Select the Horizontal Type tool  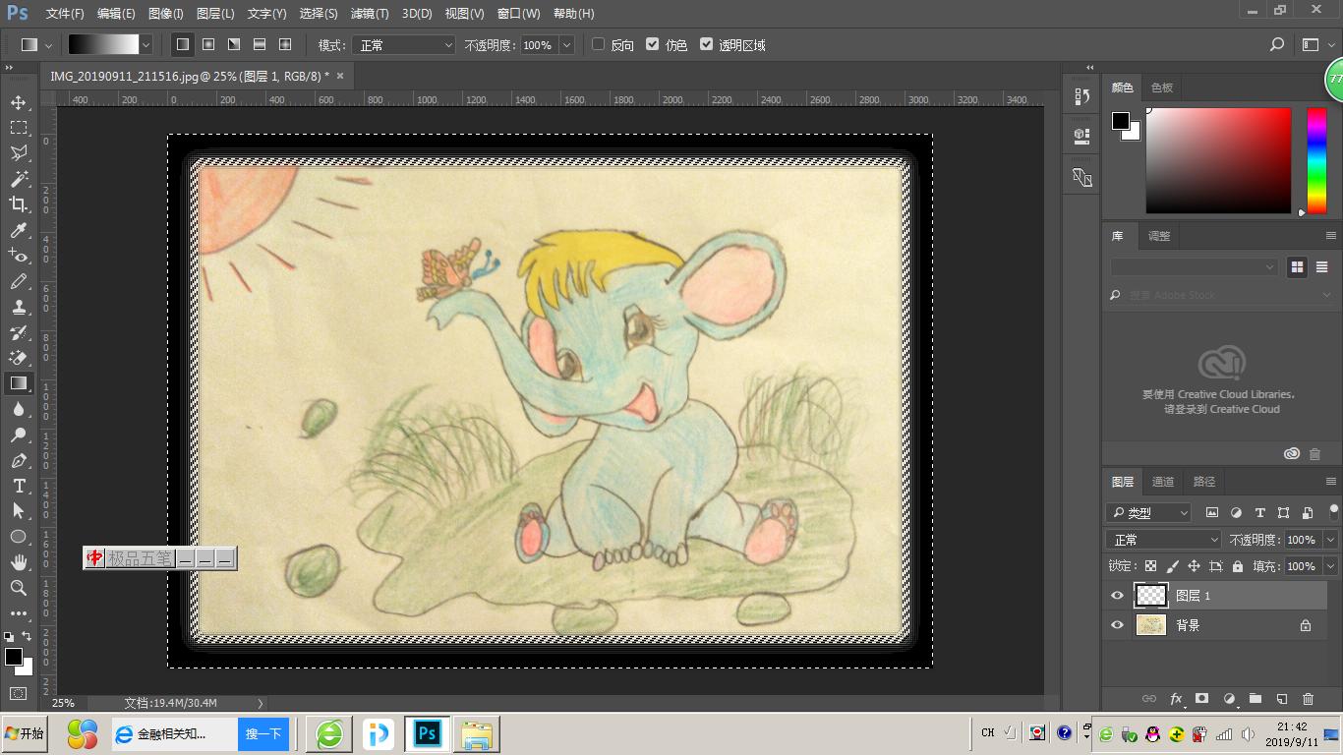coord(18,486)
